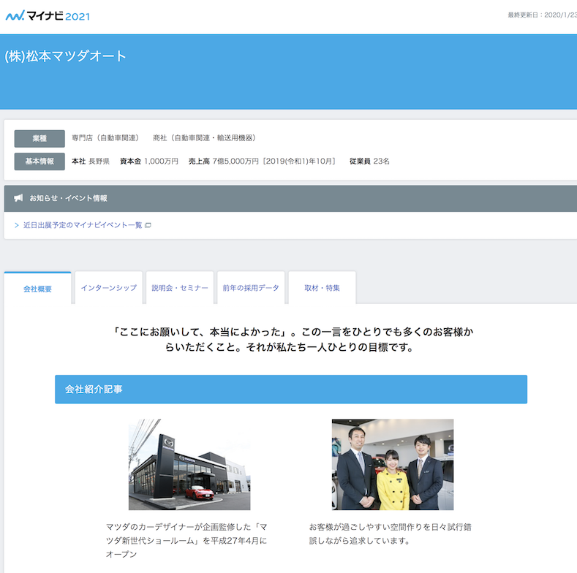
Task: Click the photo of three staff members
Action: (x=393, y=464)
